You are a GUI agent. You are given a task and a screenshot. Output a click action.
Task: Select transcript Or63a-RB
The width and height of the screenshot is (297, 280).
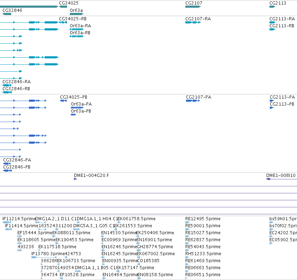pyautogui.click(x=80, y=33)
